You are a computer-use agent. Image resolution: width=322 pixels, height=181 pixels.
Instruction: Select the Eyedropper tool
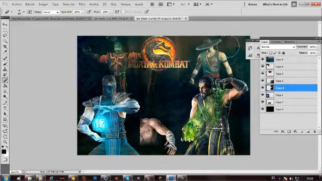[5, 52]
